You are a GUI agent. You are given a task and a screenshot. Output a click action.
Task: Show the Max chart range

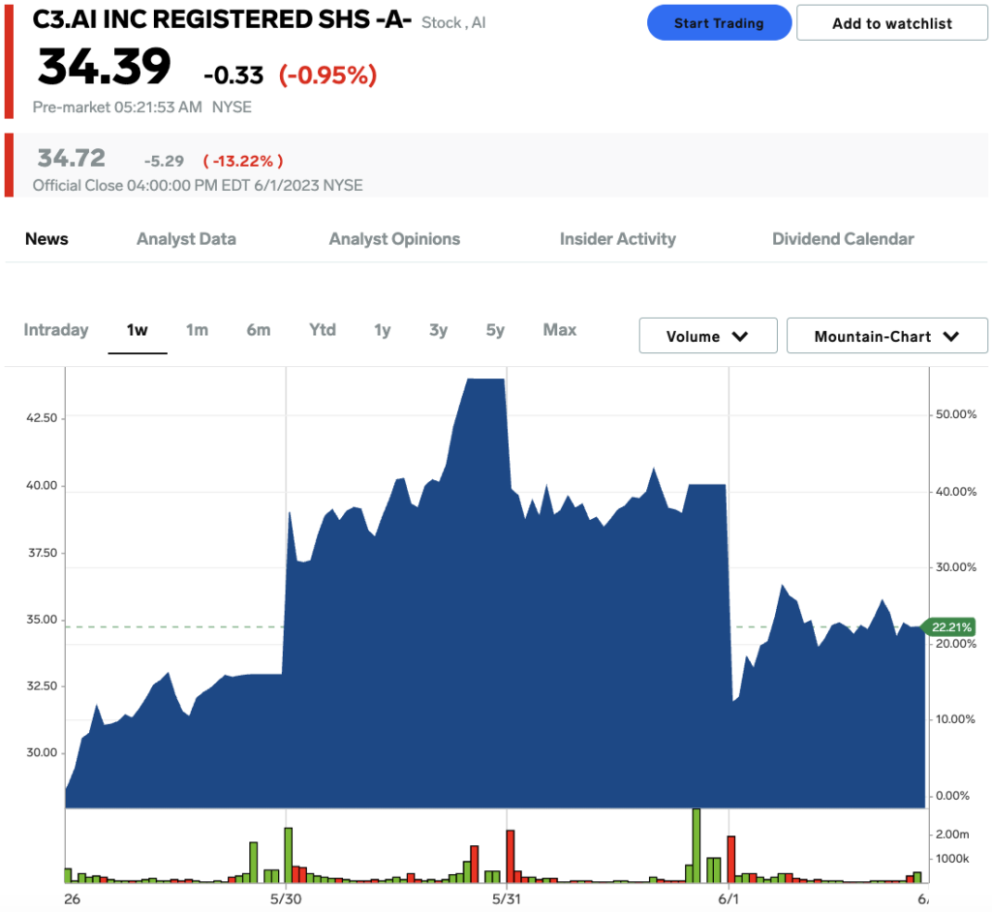[559, 329]
